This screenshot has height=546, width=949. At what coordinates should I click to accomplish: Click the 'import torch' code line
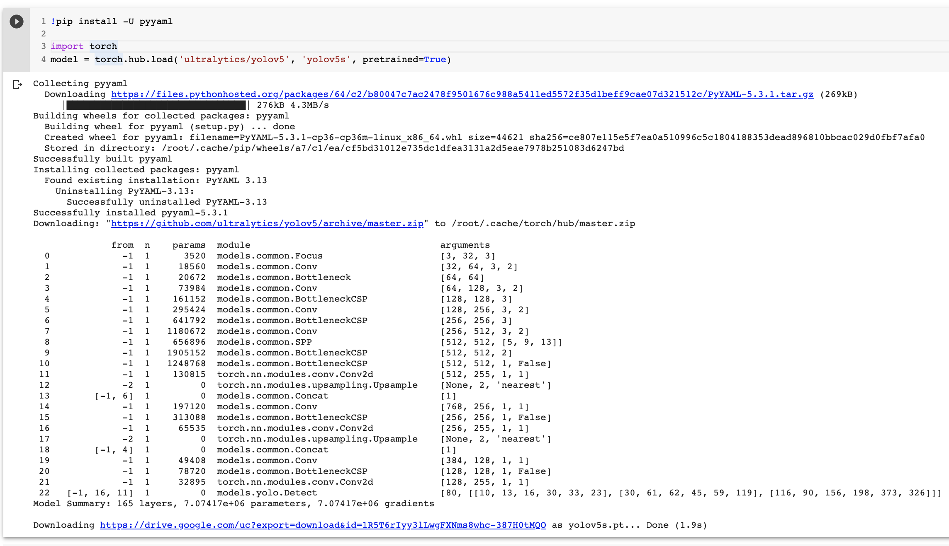(x=84, y=46)
